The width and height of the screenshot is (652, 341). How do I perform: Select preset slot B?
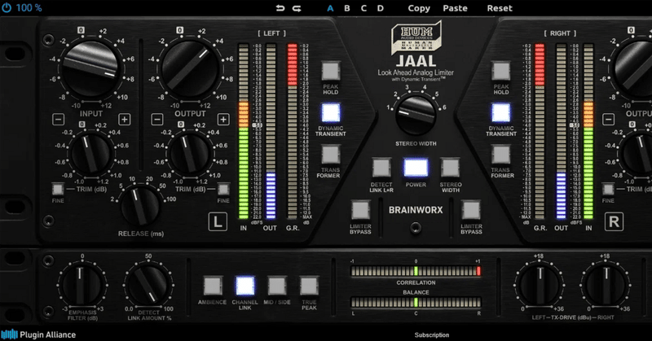tap(347, 8)
